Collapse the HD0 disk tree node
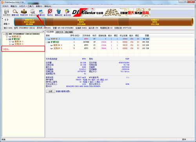Screen dimensions: 196x142 point(4,34)
